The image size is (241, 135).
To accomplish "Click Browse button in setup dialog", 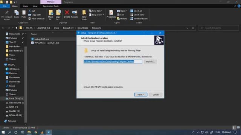I will [x=151, y=61].
